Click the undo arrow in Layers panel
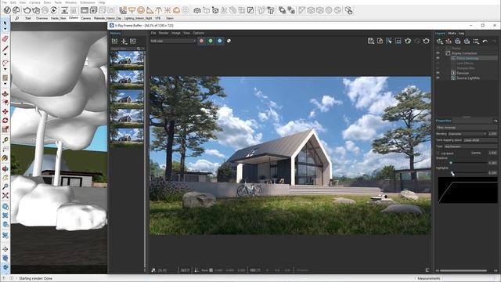Viewport: 501px width, 282px height. click(x=485, y=41)
